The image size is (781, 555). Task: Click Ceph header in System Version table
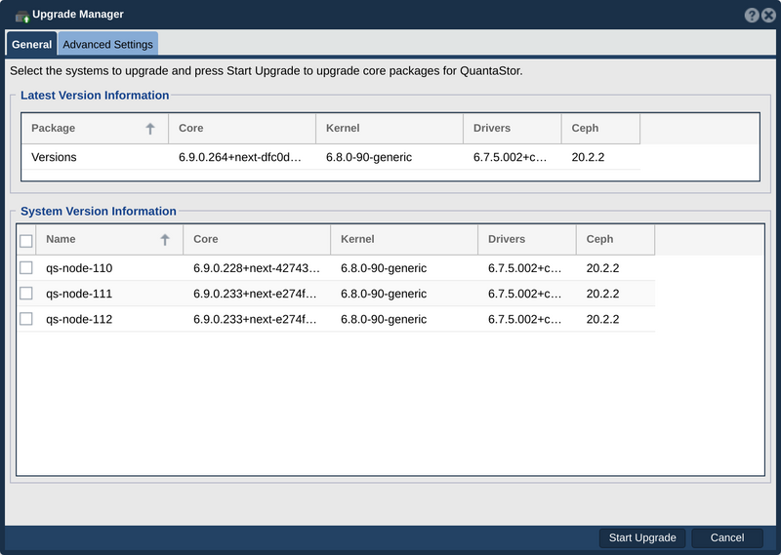click(x=616, y=239)
